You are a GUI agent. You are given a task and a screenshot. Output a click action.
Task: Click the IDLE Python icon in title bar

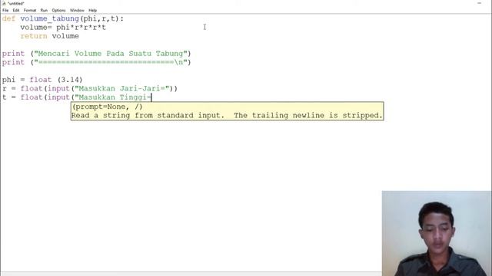[4, 3]
